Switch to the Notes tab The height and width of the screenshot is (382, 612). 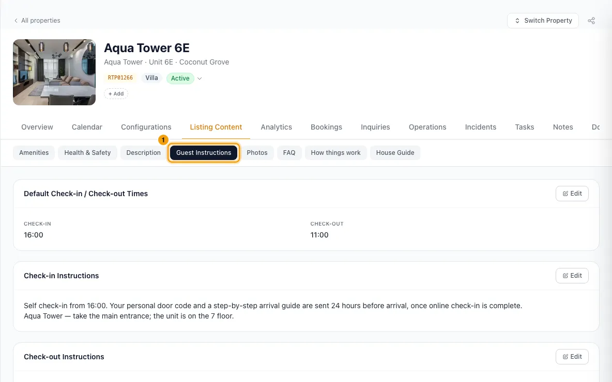(x=563, y=127)
